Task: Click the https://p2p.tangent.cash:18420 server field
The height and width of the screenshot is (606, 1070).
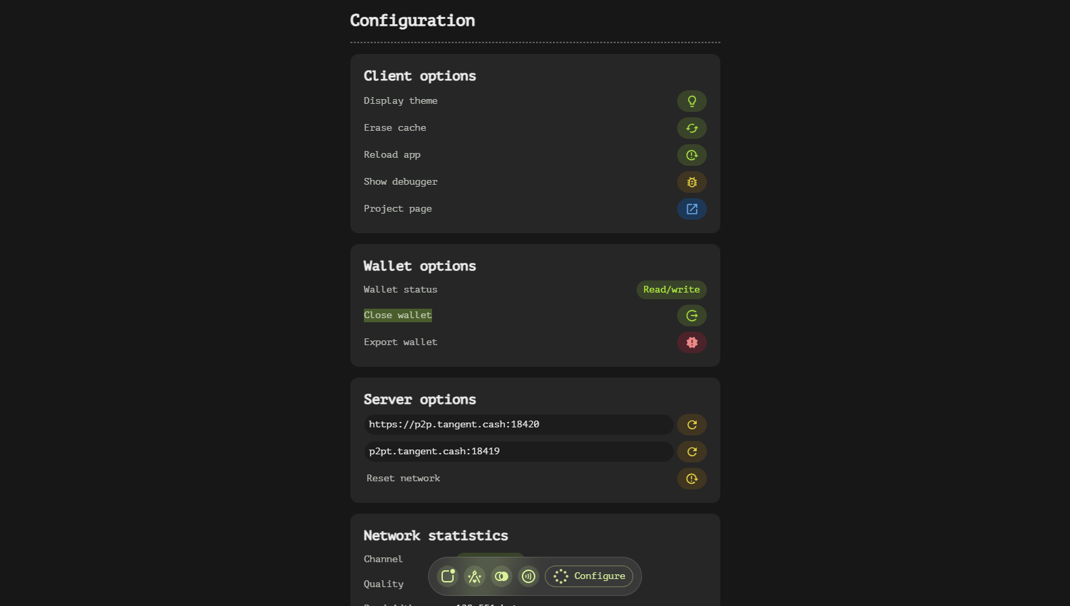Action: 518,425
